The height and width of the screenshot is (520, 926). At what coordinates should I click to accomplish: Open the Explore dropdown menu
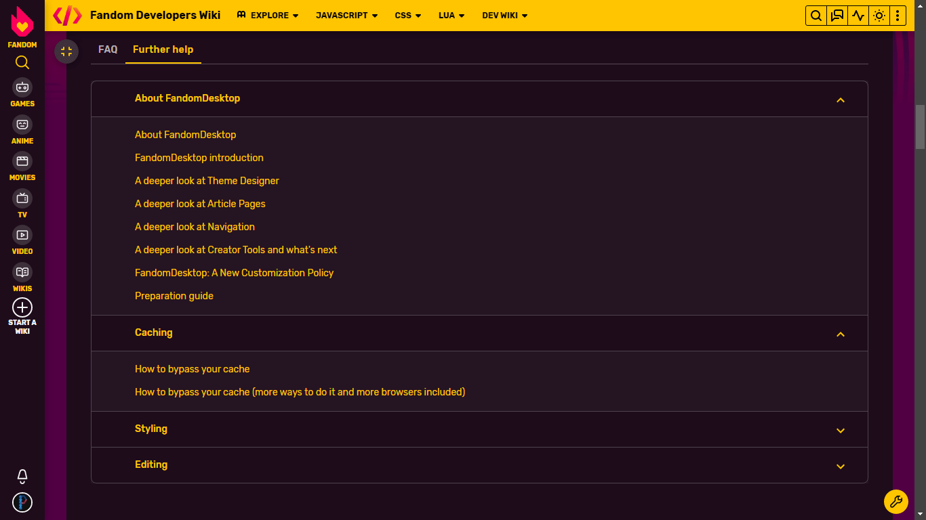coord(268,16)
